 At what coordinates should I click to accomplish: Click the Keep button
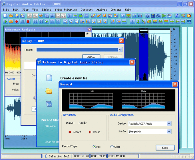tap(165, 148)
